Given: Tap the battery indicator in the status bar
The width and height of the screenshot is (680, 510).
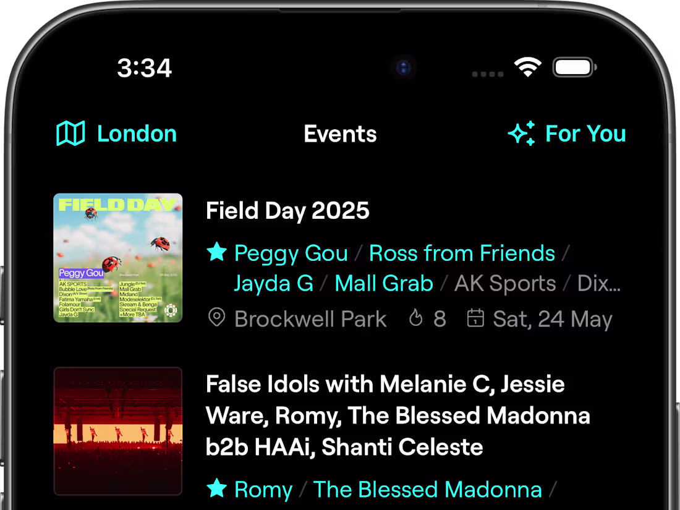Looking at the screenshot, I should [573, 67].
